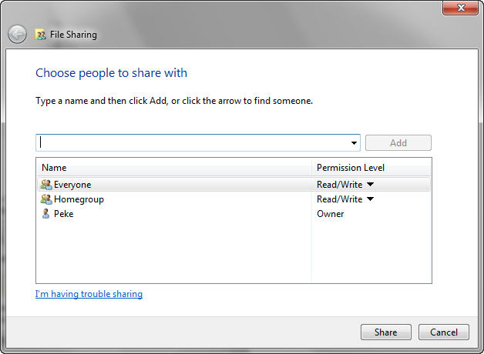The height and width of the screenshot is (354, 484).
Task: Open the name combo box arrow
Action: (354, 143)
